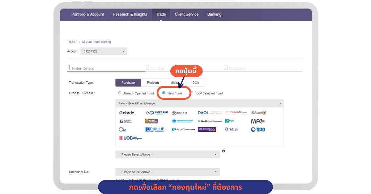Open the Portfolio & Account menu
Screen dimensions: 371x194
87,14
